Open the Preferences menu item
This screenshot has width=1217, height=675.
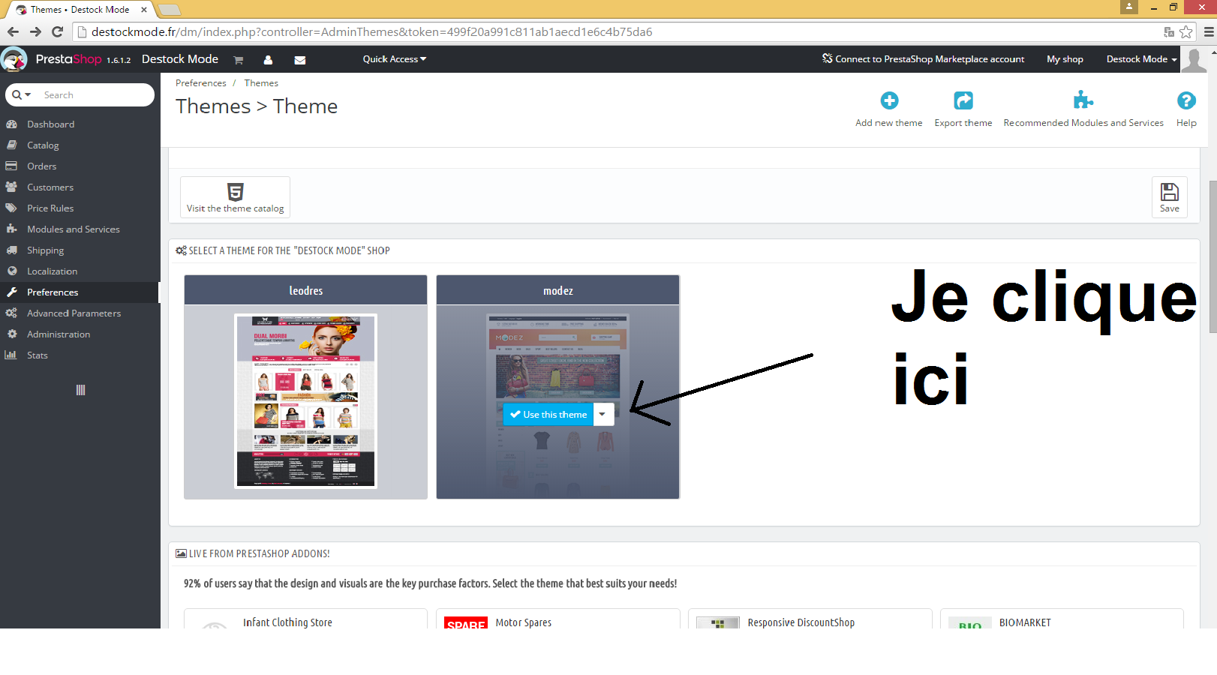coord(53,292)
